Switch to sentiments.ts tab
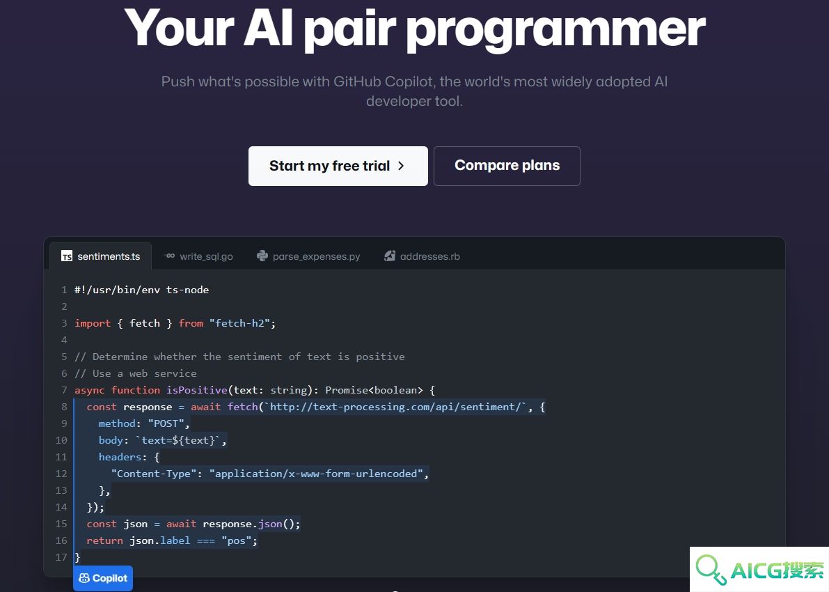829x592 pixels. click(100, 256)
